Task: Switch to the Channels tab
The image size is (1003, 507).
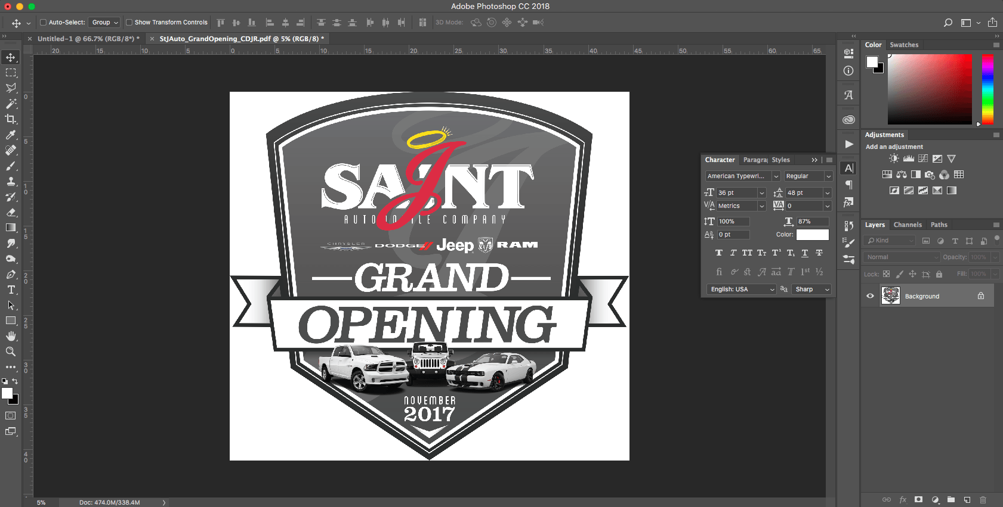Action: pyautogui.click(x=907, y=225)
